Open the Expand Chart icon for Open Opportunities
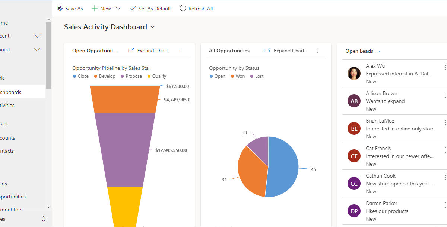The width and height of the screenshot is (447, 227). click(x=131, y=50)
